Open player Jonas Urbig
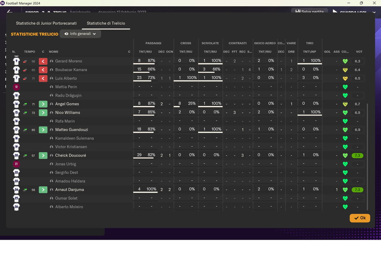Image resolution: width=381 pixels, height=262 pixels. coord(65,164)
